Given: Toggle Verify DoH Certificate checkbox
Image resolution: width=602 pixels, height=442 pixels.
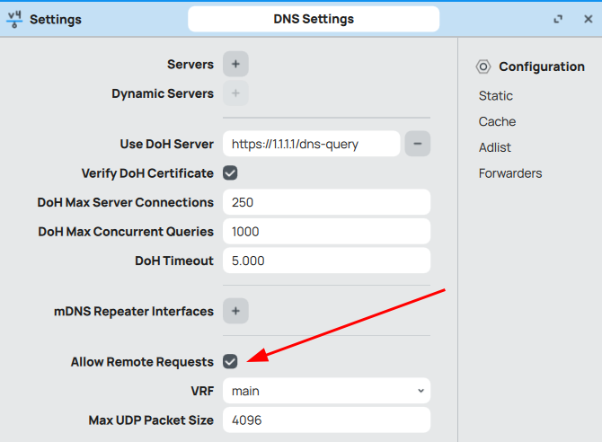Looking at the screenshot, I should (231, 172).
